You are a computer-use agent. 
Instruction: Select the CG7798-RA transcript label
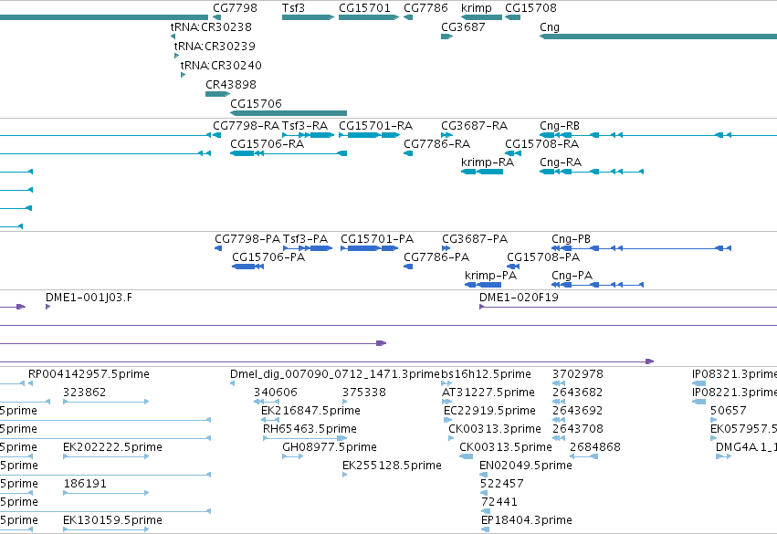[x=247, y=126]
